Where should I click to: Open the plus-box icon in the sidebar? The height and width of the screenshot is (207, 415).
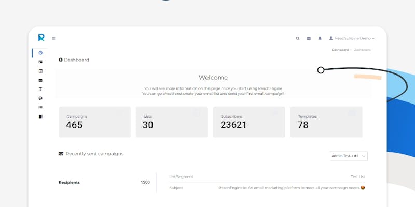coord(40,71)
